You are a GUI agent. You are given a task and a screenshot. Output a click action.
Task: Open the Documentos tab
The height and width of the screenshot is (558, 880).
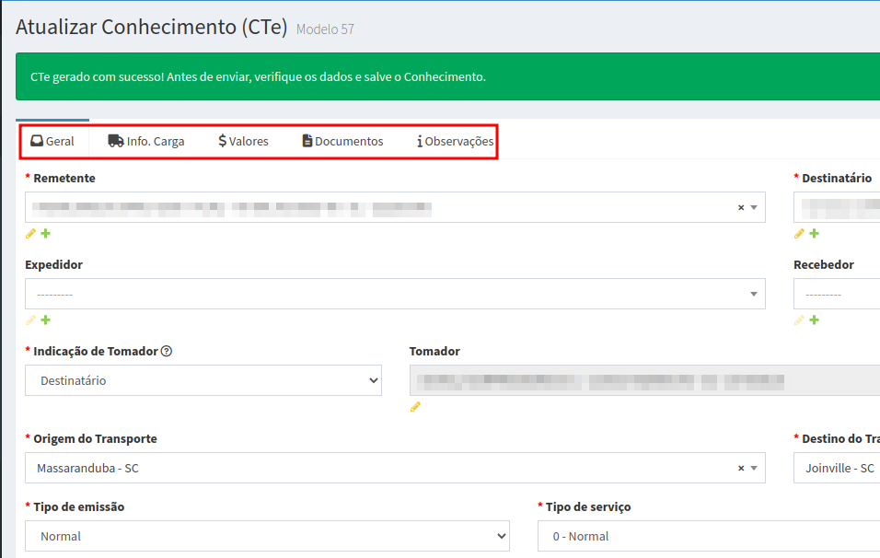point(342,142)
